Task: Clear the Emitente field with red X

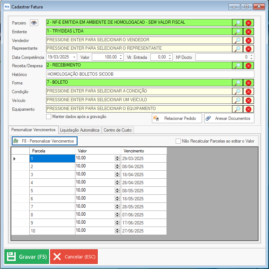Action: click(249, 31)
